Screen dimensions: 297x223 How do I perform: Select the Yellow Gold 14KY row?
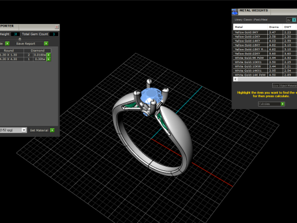pyautogui.click(x=265, y=41)
